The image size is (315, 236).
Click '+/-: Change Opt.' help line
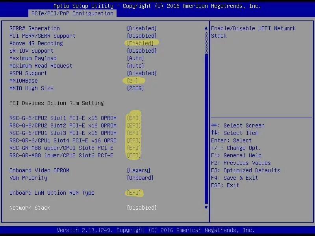236,148
